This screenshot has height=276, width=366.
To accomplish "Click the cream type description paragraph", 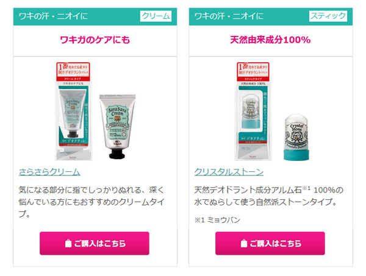I will tap(91, 202).
